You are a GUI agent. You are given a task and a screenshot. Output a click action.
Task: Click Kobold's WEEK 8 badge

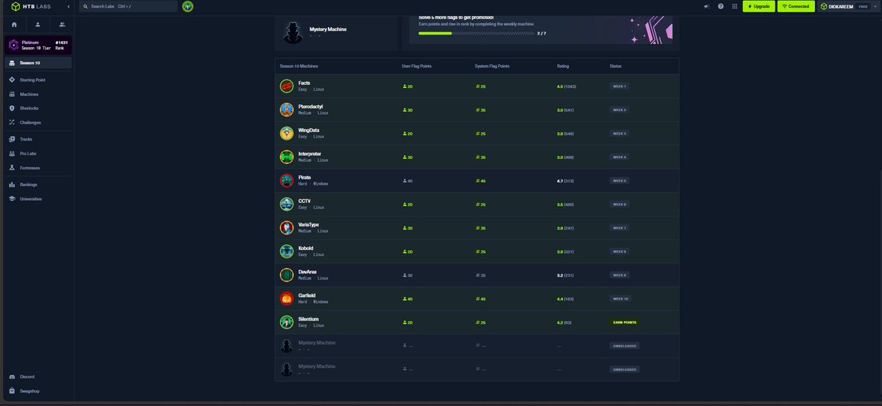(x=620, y=252)
